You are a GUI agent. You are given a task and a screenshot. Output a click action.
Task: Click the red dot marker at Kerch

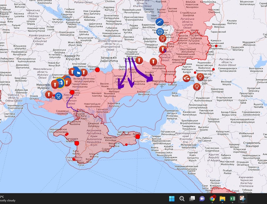tap(138, 137)
